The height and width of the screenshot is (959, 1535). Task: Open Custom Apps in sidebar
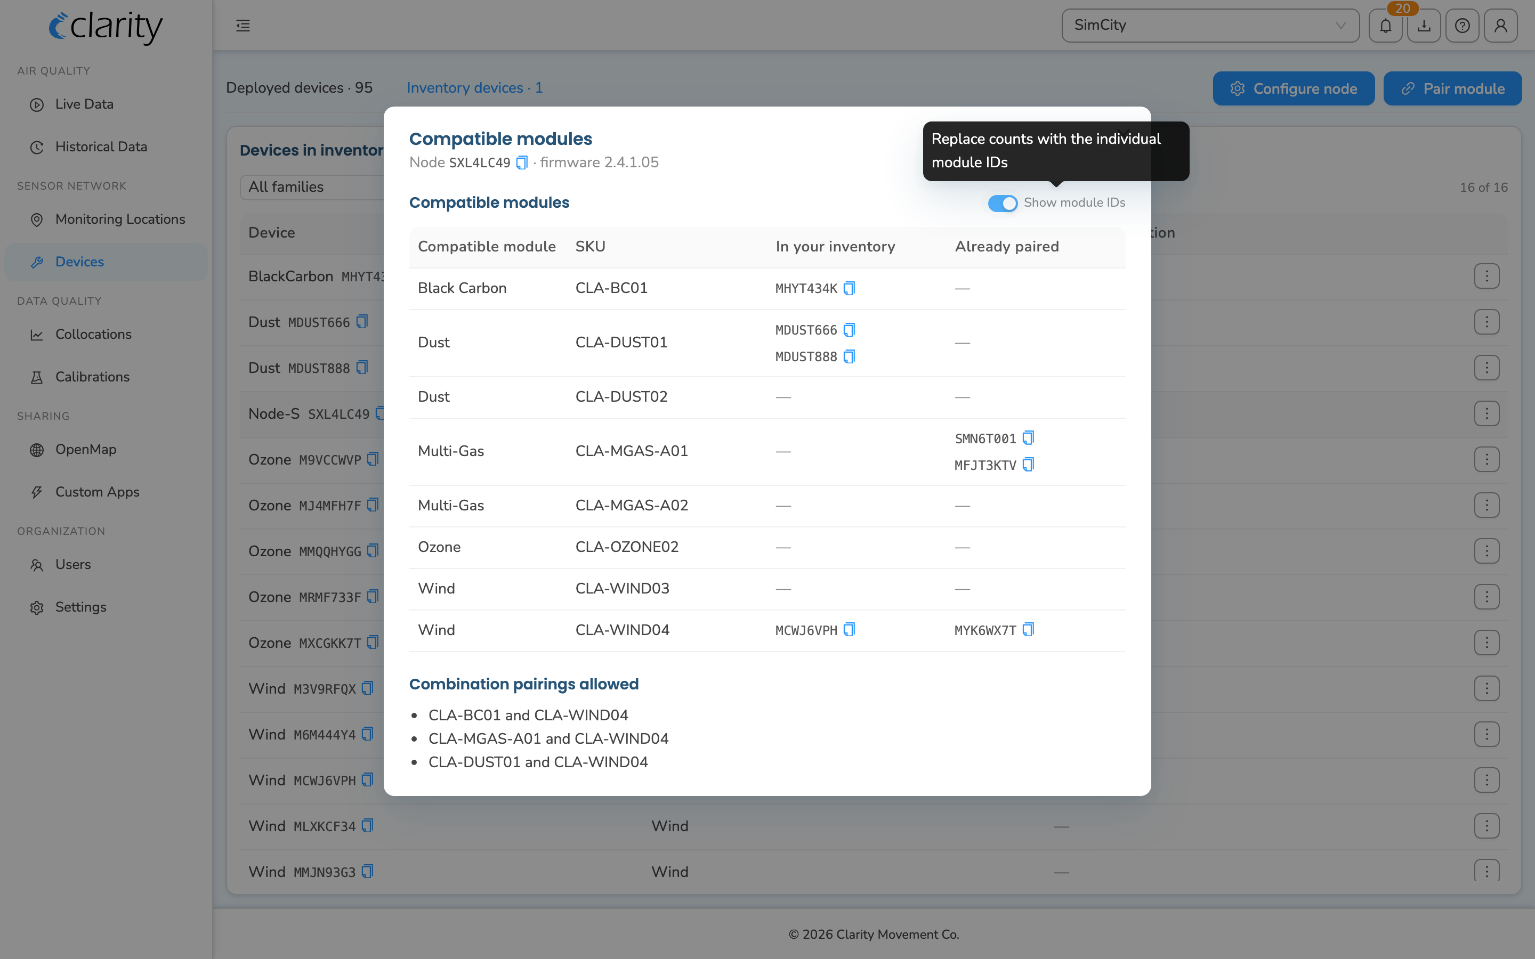(x=106, y=492)
